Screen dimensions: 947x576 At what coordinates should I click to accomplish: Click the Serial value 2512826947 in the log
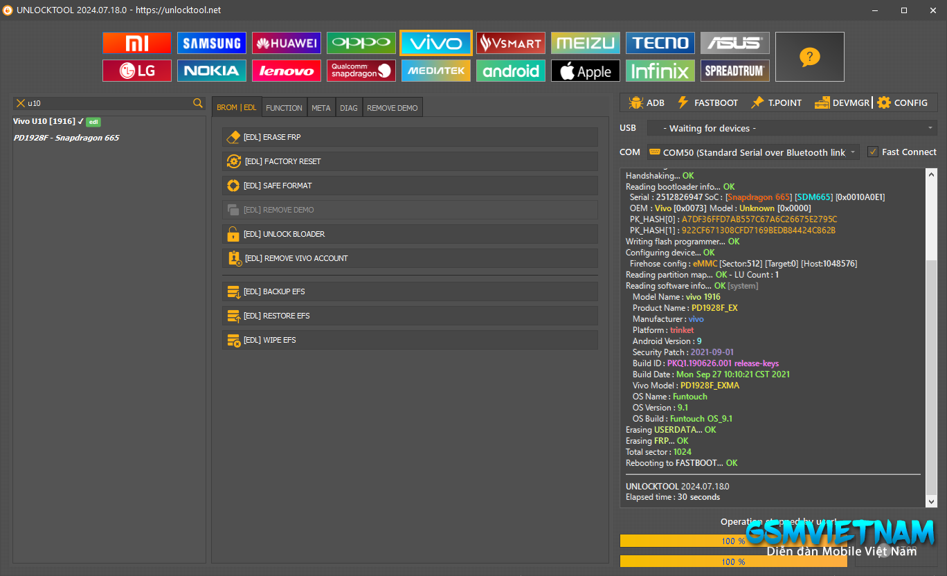click(679, 197)
